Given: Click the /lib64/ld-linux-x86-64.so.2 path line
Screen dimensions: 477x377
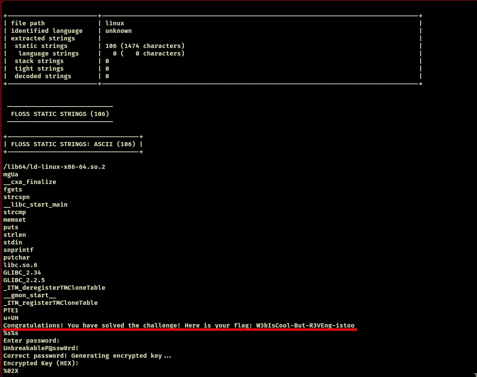Looking at the screenshot, I should pyautogui.click(x=54, y=167).
